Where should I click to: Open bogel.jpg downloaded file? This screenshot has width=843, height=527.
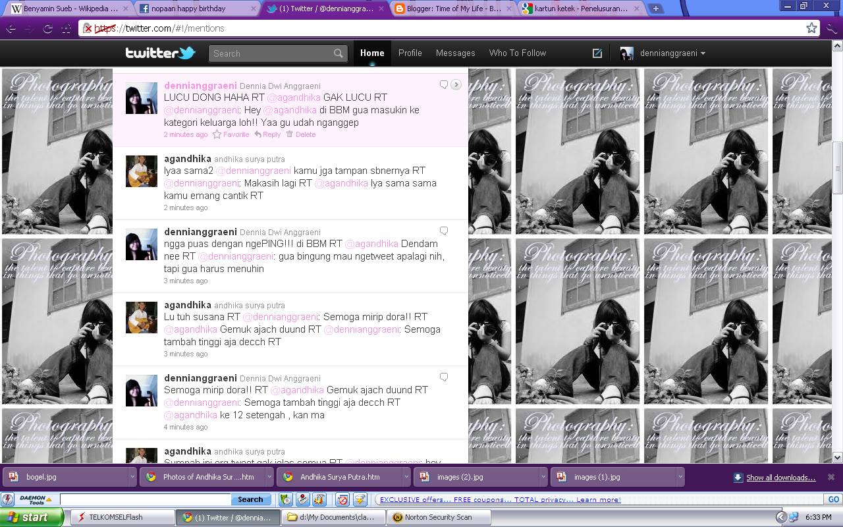pyautogui.click(x=65, y=477)
